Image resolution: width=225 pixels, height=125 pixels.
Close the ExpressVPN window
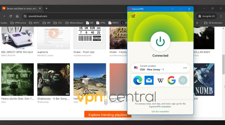click(x=189, y=9)
